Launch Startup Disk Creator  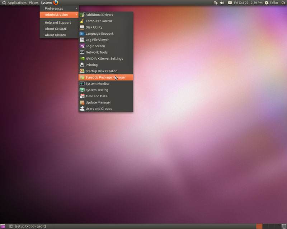click(106, 71)
